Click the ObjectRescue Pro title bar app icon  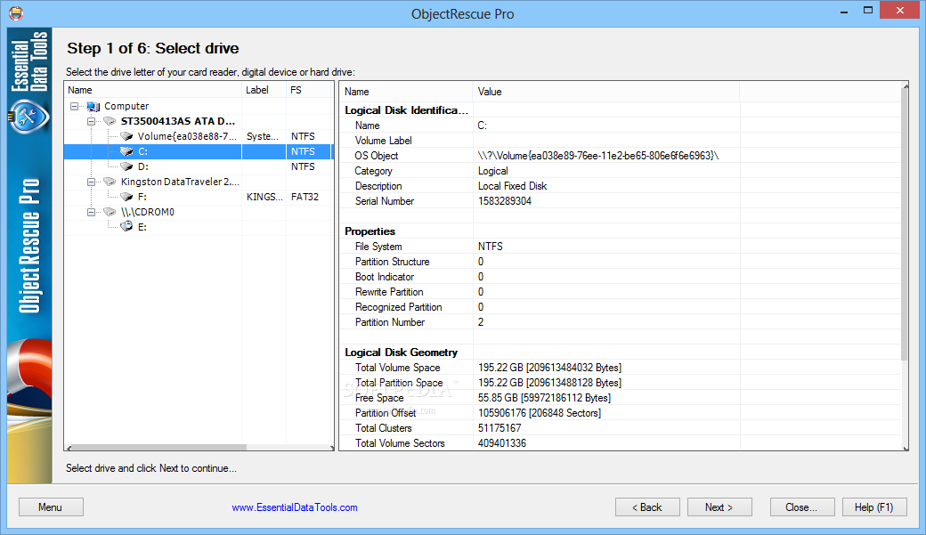pos(16,12)
